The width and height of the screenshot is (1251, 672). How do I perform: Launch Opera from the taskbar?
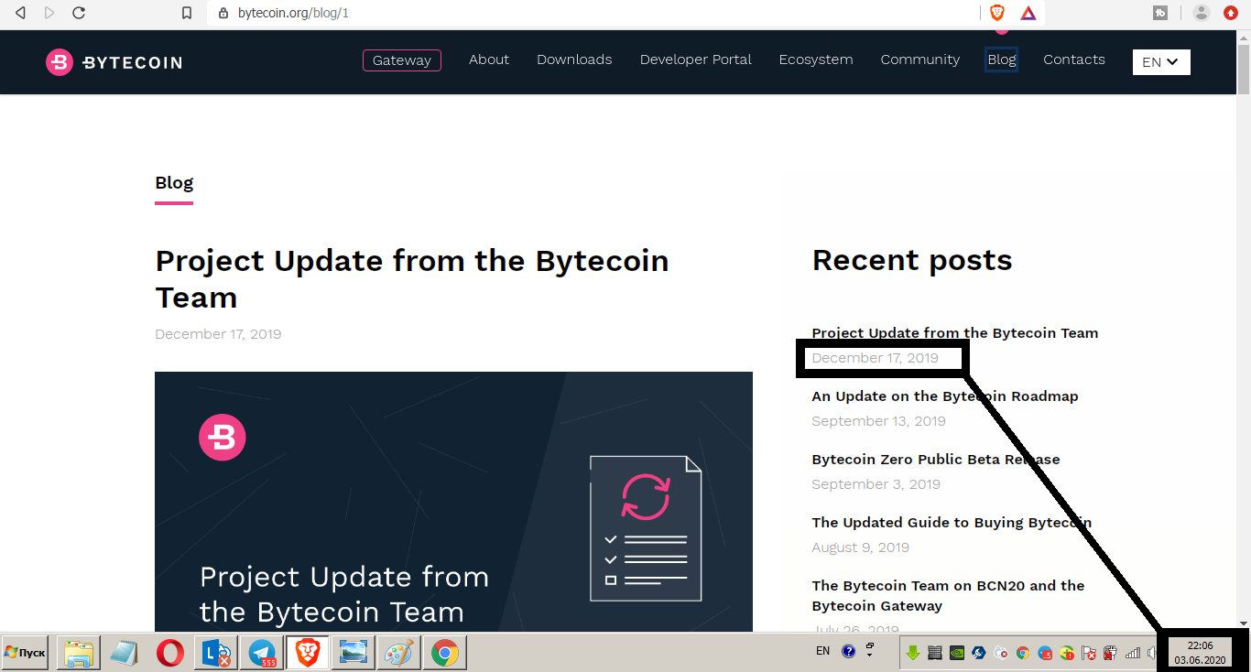[x=170, y=653]
